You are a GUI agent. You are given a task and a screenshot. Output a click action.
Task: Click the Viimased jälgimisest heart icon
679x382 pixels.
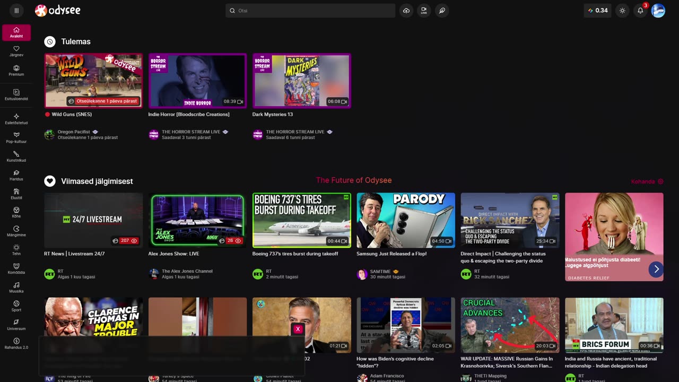coord(50,181)
